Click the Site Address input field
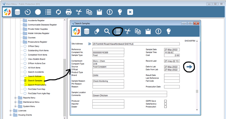The image size is (226, 119). 136,44
